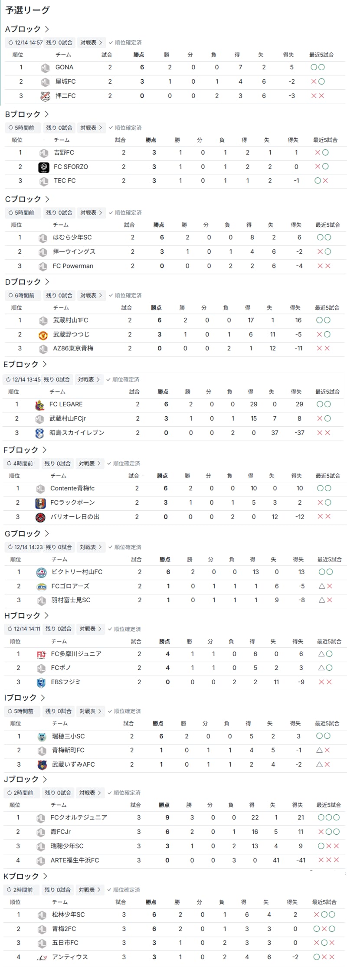Image resolution: width=347 pixels, height=973 pixels.
Task: Click the FCラックボーン team badge
Action: [40, 503]
